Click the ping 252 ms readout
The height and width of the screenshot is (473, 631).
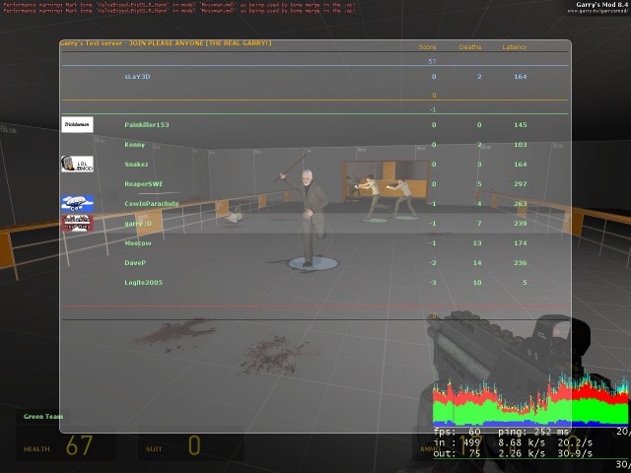pyautogui.click(x=533, y=432)
